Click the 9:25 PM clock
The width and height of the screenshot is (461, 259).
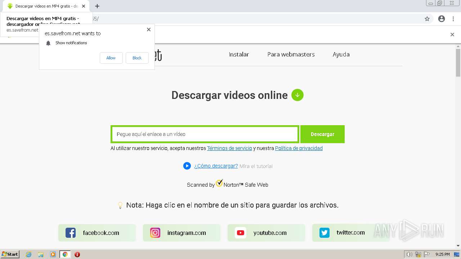click(x=442, y=254)
